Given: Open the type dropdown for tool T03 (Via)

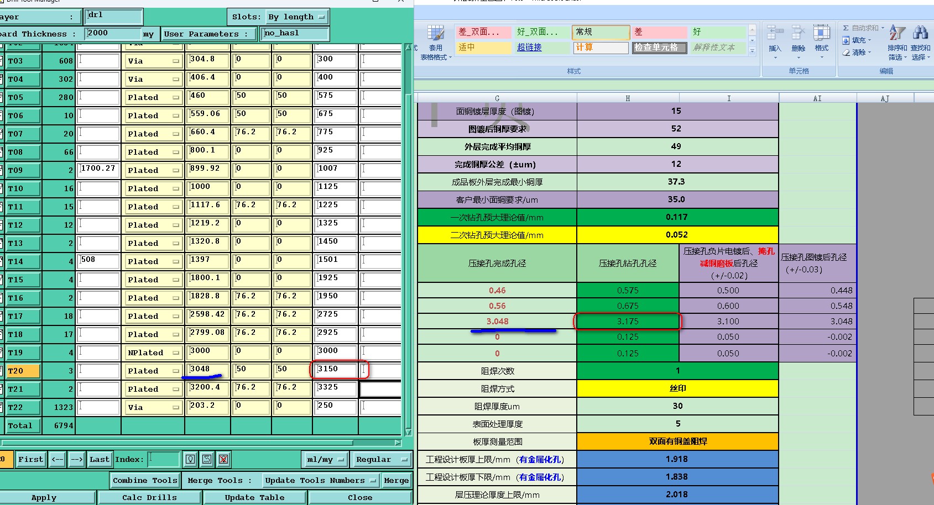Looking at the screenshot, I should click(x=153, y=61).
